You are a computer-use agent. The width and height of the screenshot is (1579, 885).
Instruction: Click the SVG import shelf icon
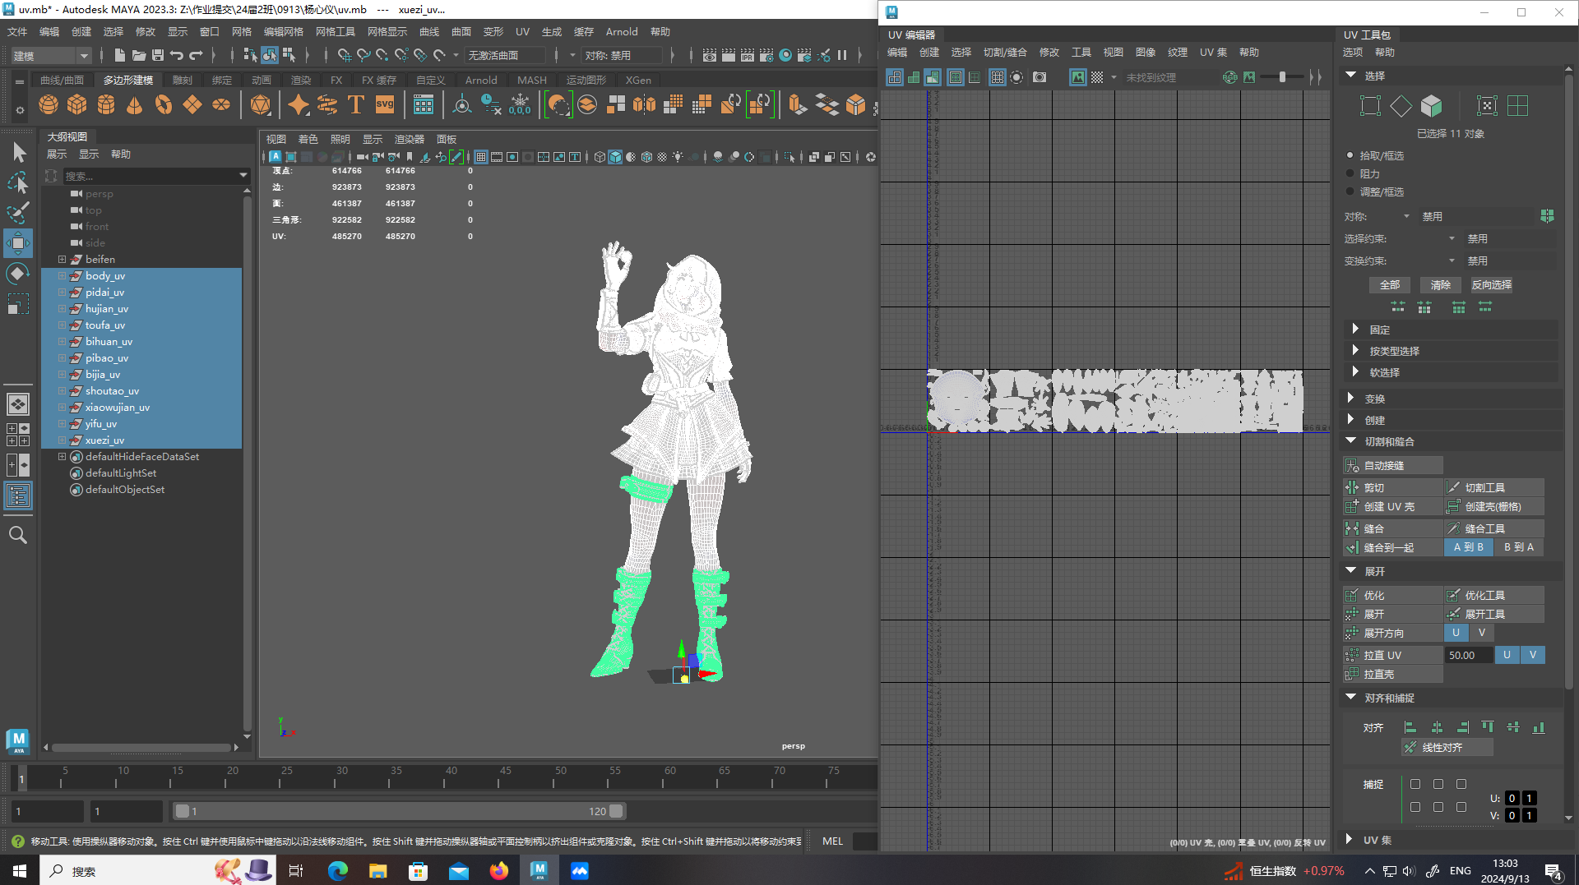coord(385,104)
